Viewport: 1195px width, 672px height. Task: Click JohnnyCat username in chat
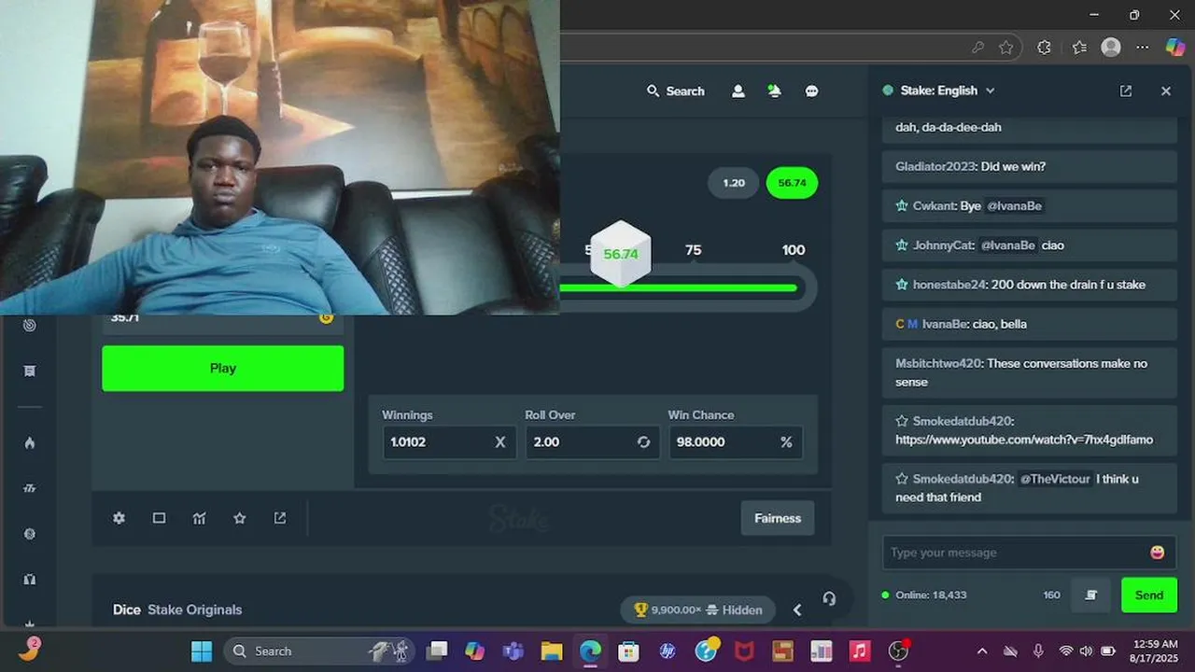[x=943, y=245]
